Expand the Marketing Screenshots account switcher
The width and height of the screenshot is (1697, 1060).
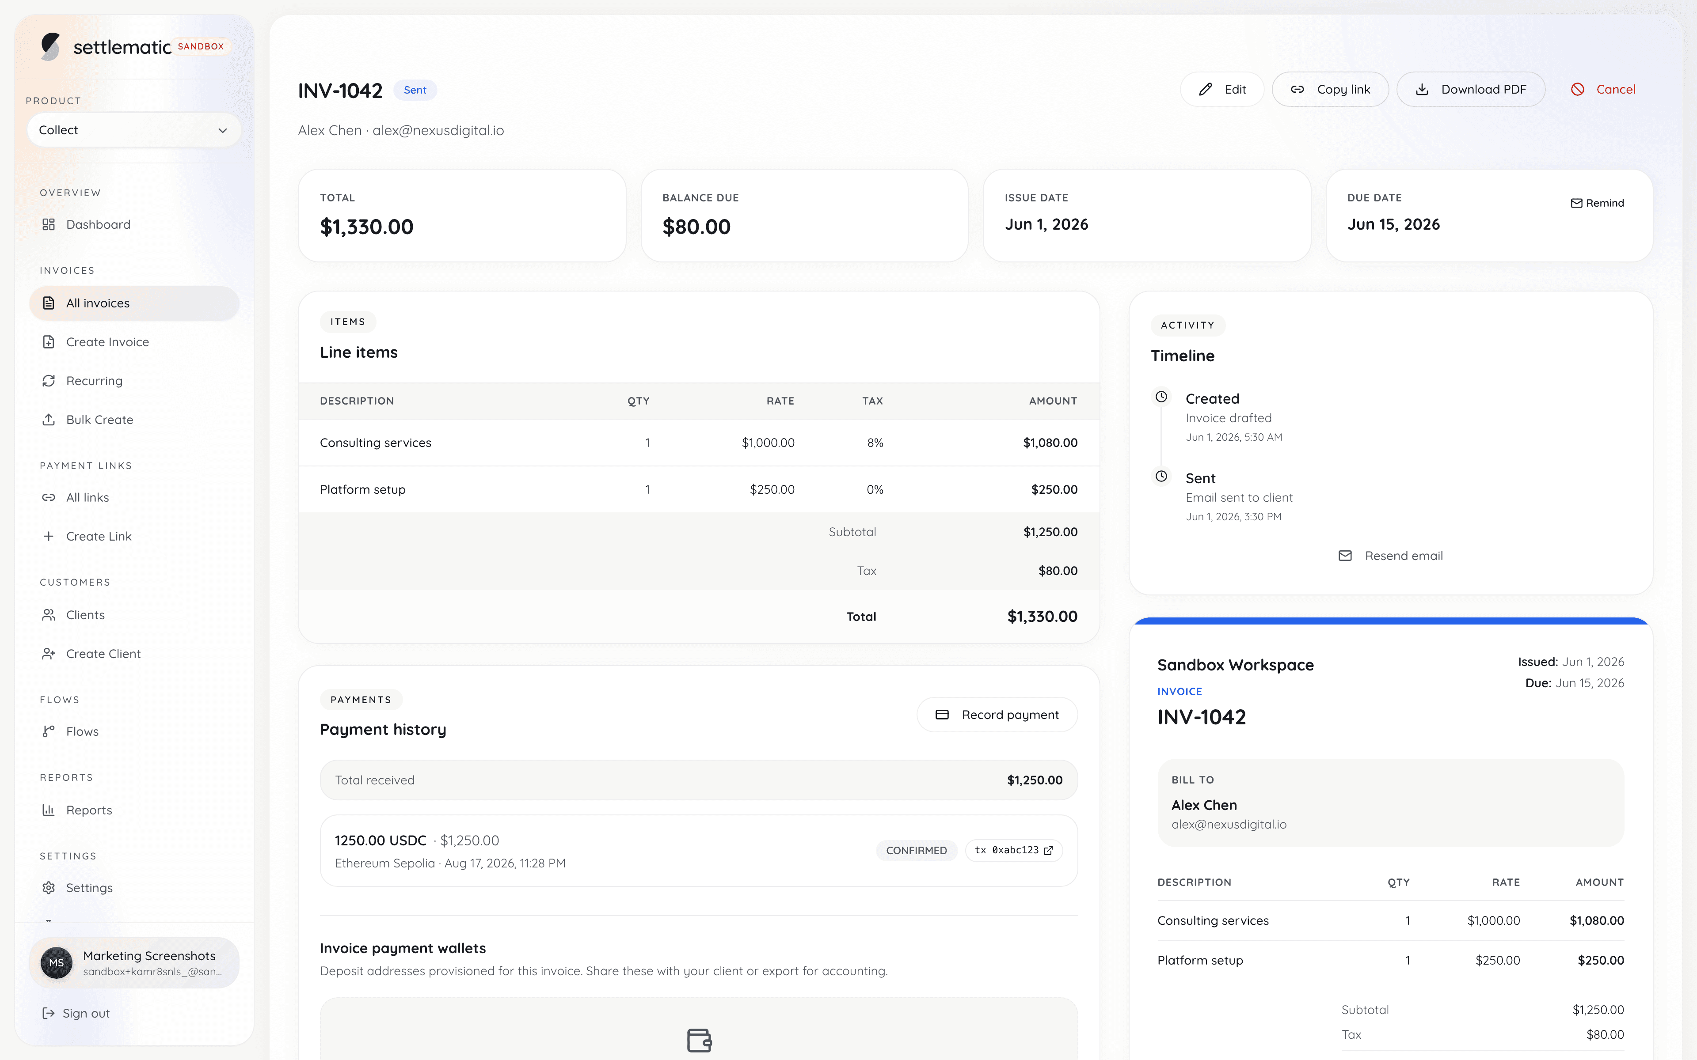coord(134,962)
